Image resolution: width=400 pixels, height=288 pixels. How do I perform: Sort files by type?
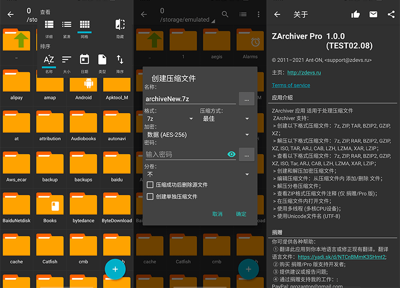pyautogui.click(x=102, y=60)
